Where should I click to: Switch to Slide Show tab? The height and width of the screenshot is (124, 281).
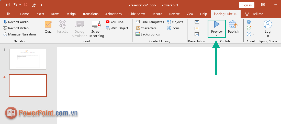point(137,14)
